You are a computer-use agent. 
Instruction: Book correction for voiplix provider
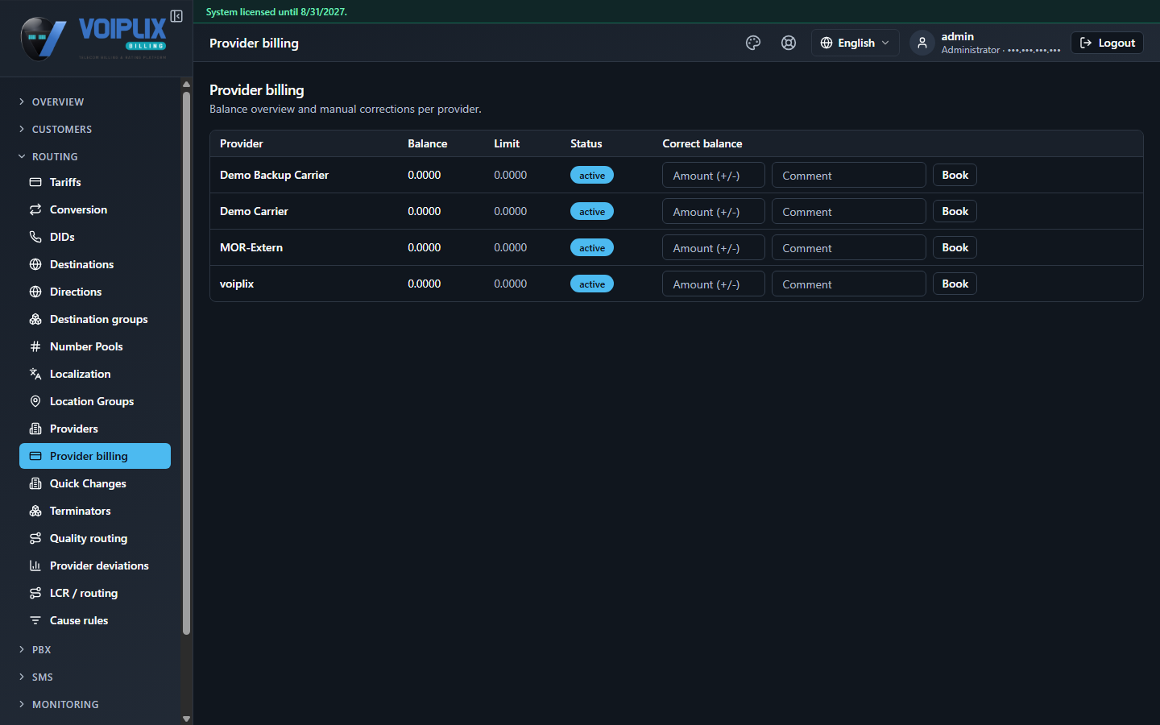click(955, 284)
